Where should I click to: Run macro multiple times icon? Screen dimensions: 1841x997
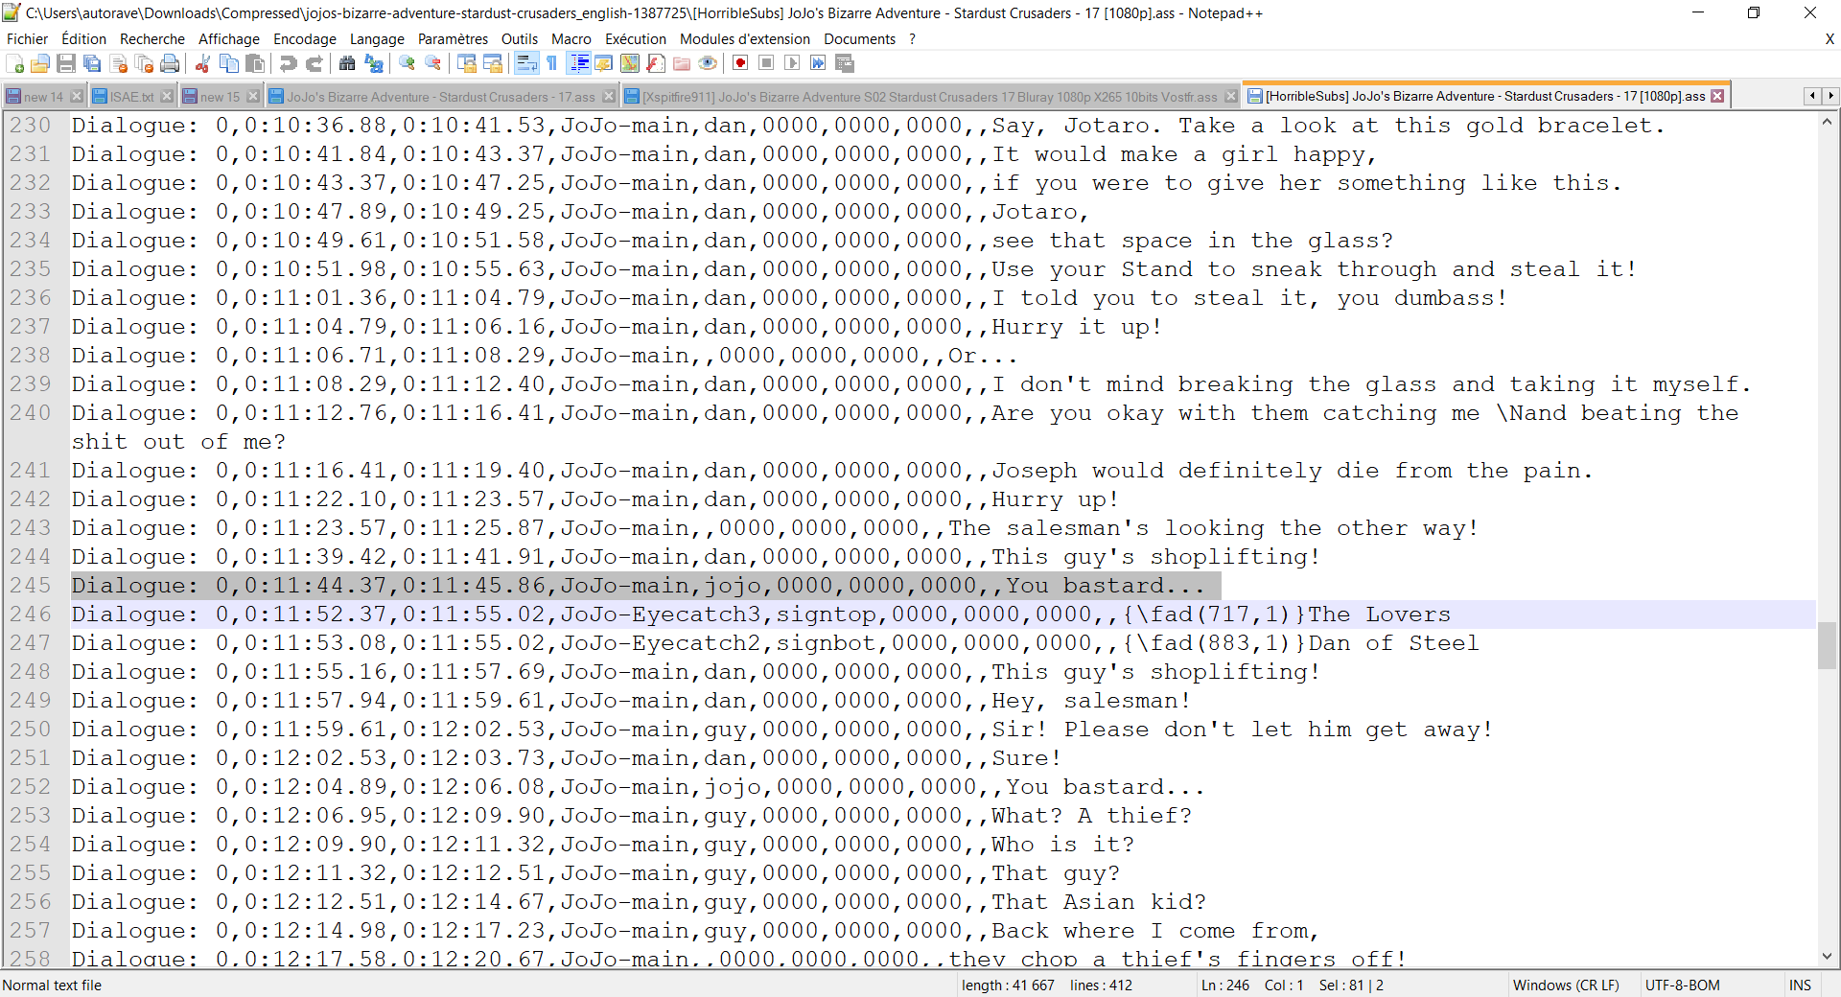tap(818, 63)
